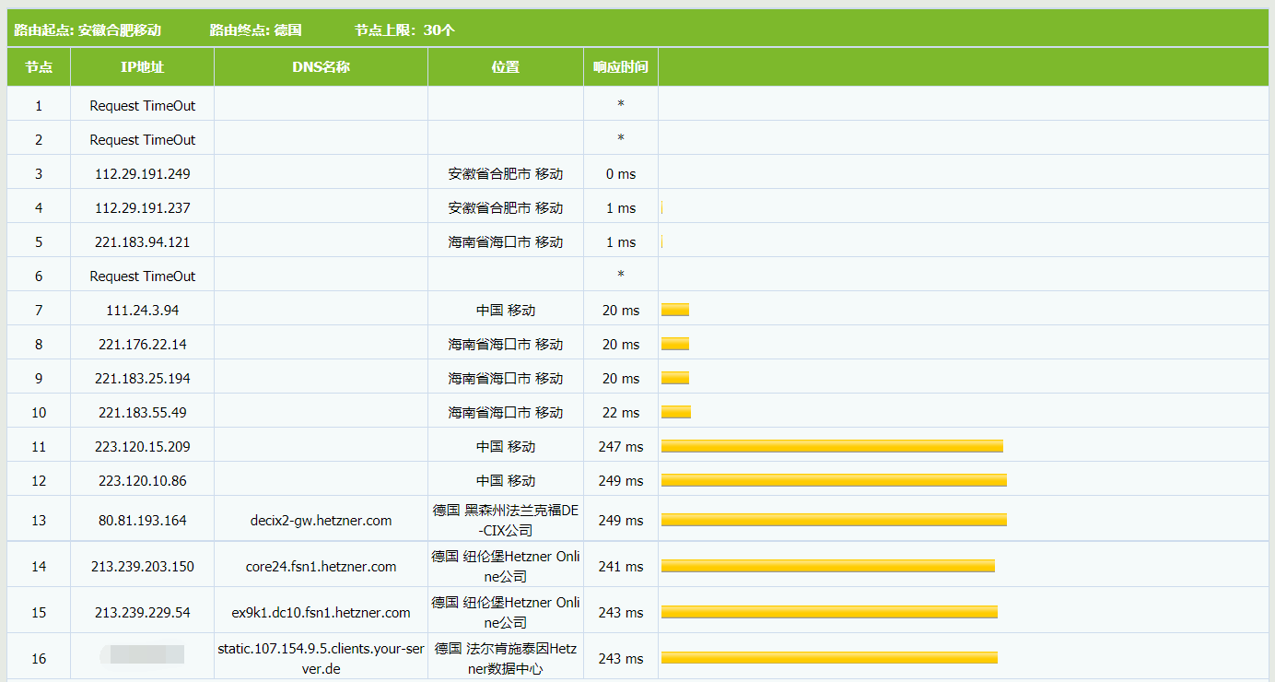Image resolution: width=1275 pixels, height=682 pixels.
Task: Click location 德国 纽伦堡Hetzner in node 14 row
Action: (506, 566)
